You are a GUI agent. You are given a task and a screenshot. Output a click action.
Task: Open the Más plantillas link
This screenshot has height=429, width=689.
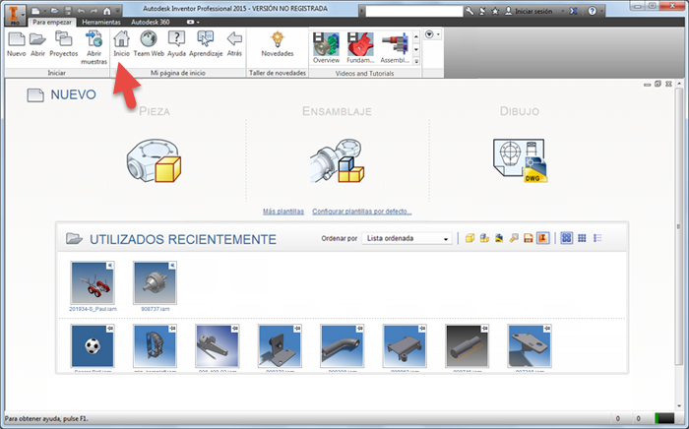tap(283, 212)
